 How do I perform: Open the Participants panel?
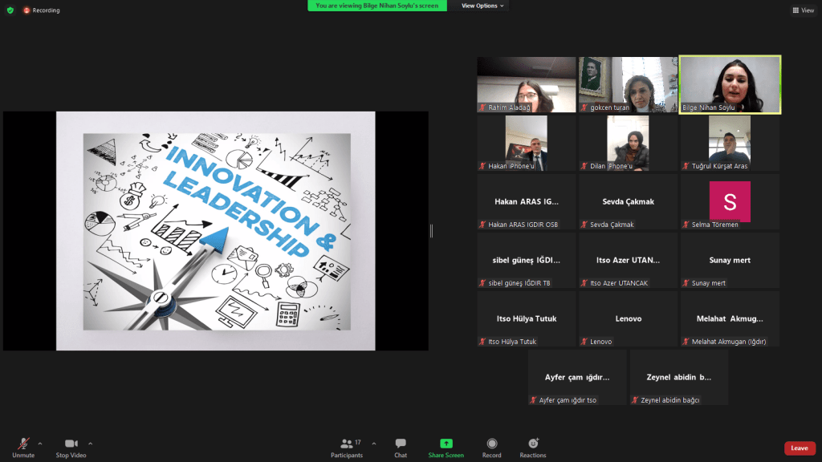coord(346,445)
